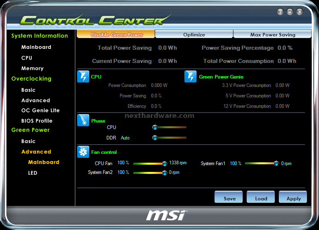The height and width of the screenshot is (230, 319).
Task: Click the Total Power Consumption 0.0 Wh value
Action: click(287, 61)
